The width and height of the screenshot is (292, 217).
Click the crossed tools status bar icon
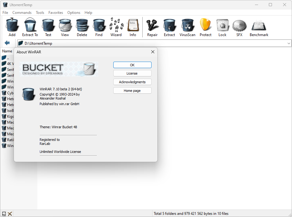(x=10, y=214)
